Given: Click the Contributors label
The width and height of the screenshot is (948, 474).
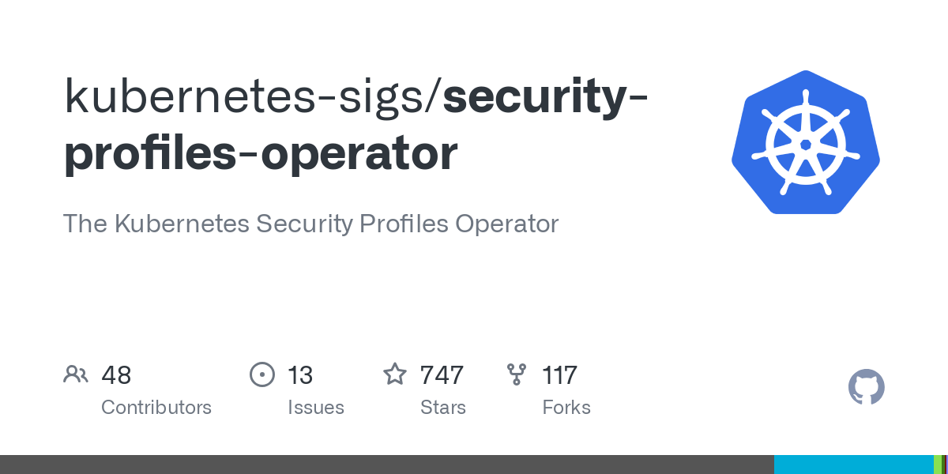Looking at the screenshot, I should click(156, 408).
